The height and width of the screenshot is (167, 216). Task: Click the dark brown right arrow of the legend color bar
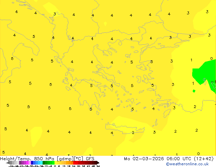pos(98,163)
